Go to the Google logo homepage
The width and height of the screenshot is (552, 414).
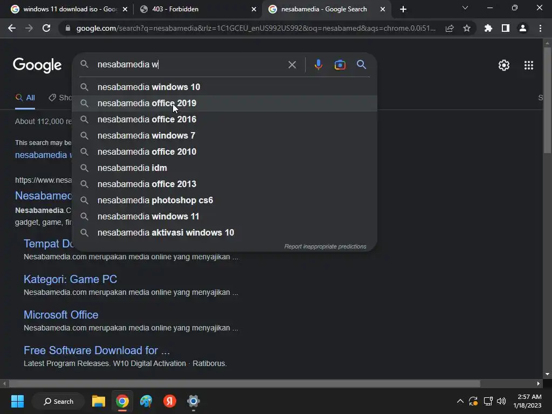pos(37,65)
